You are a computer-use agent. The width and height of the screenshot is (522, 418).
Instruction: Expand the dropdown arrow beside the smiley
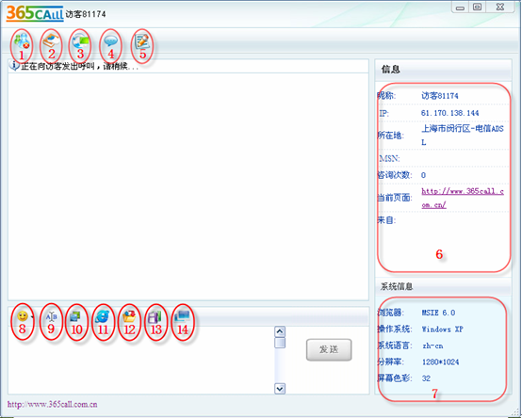(x=32, y=317)
